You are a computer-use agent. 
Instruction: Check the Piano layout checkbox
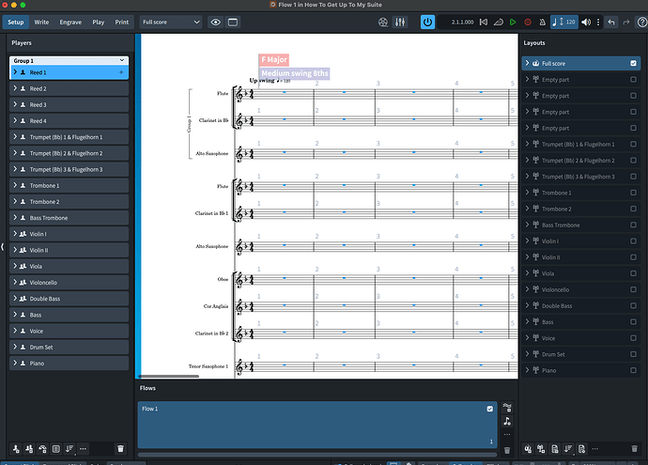click(633, 370)
